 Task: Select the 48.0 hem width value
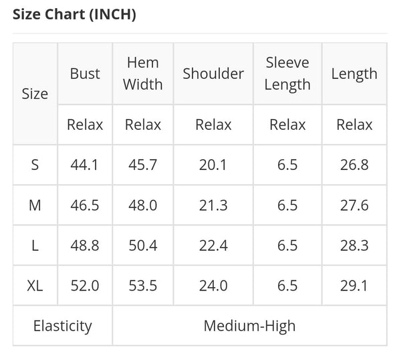click(143, 205)
